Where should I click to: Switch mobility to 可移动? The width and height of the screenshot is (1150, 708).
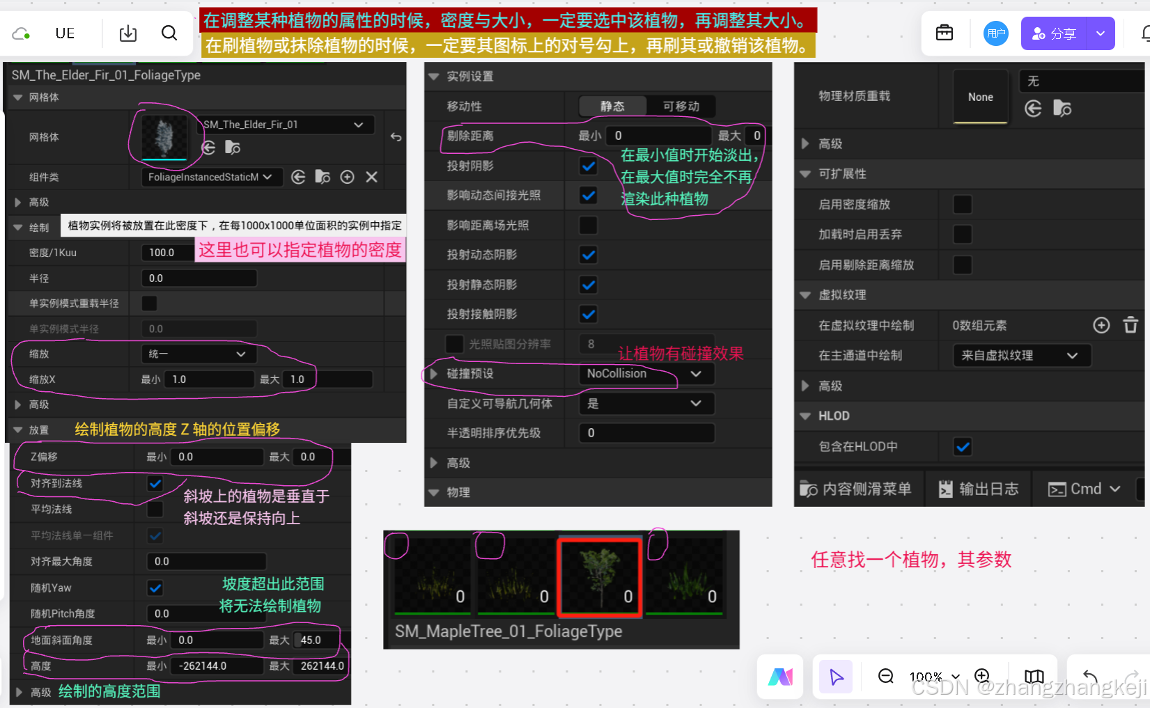(x=681, y=106)
